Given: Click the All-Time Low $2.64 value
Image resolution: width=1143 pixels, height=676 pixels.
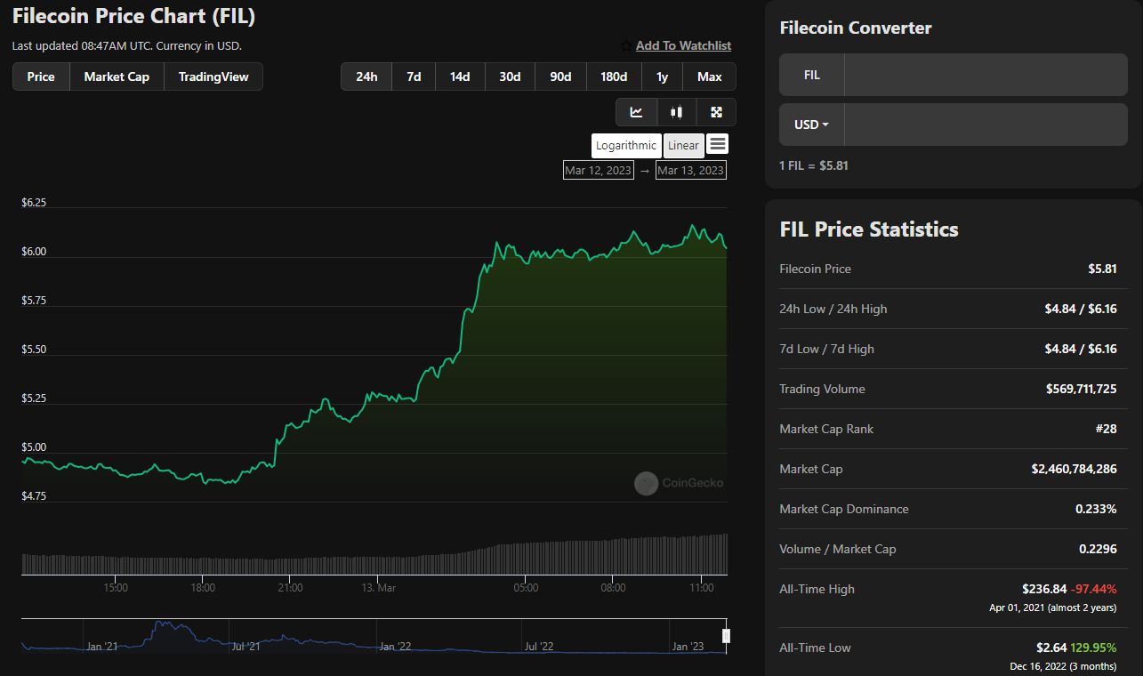Looking at the screenshot, I should pyautogui.click(x=1052, y=648).
